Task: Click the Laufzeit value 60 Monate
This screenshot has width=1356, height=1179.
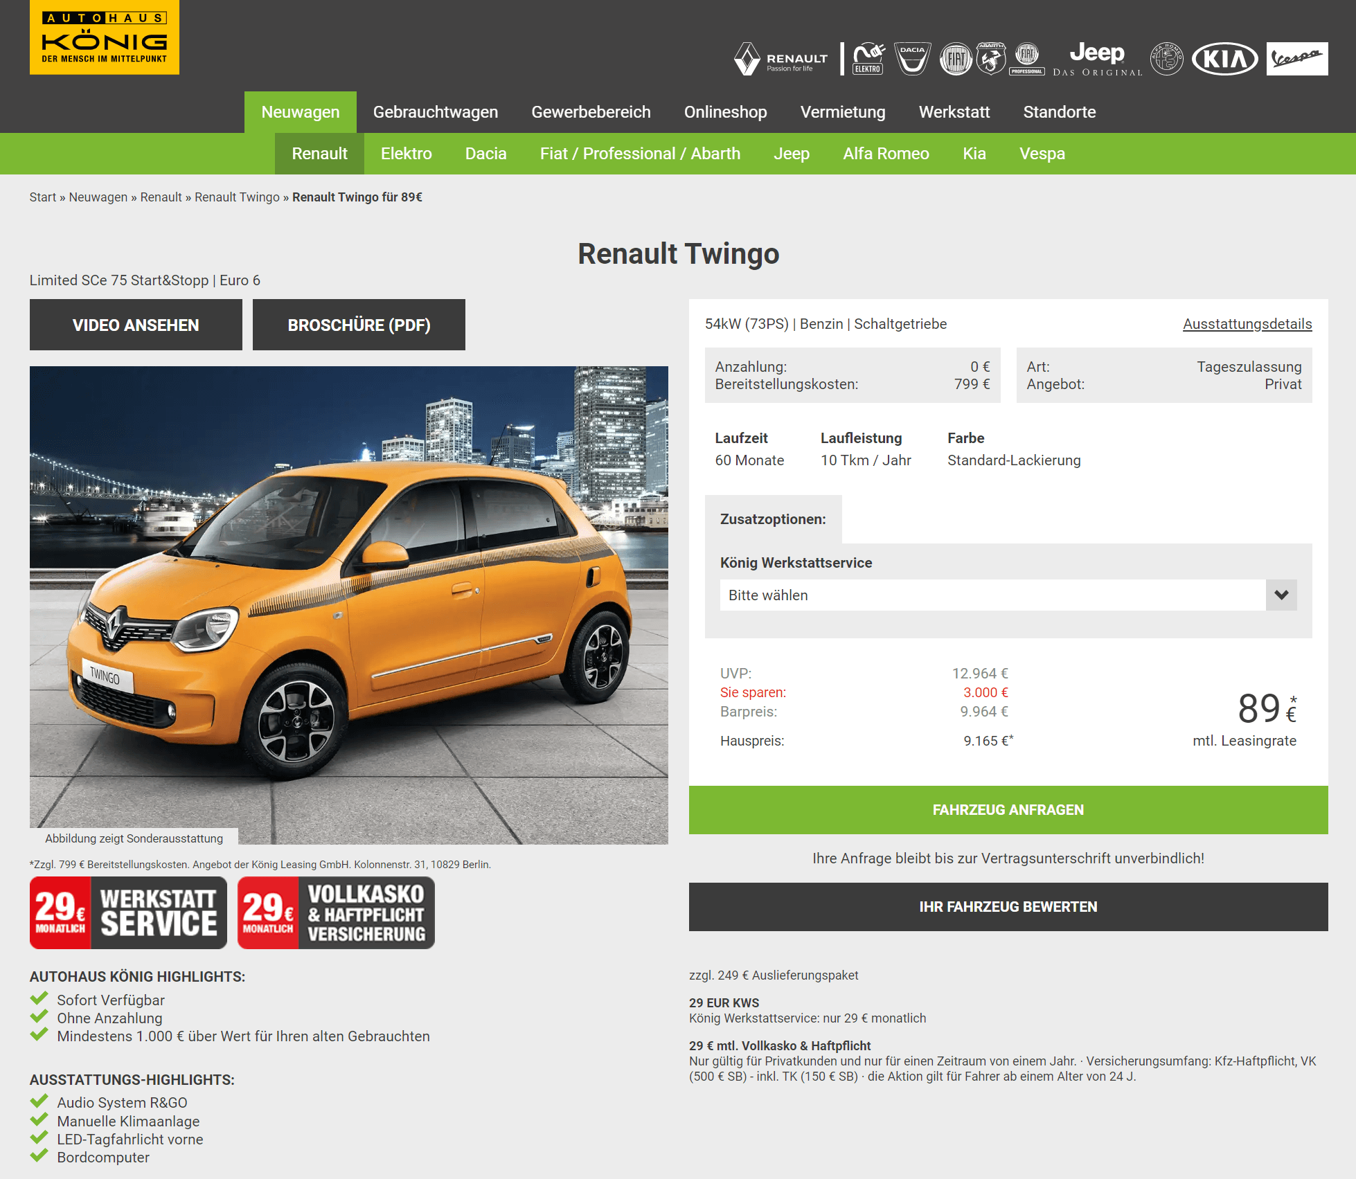Action: [x=749, y=460]
